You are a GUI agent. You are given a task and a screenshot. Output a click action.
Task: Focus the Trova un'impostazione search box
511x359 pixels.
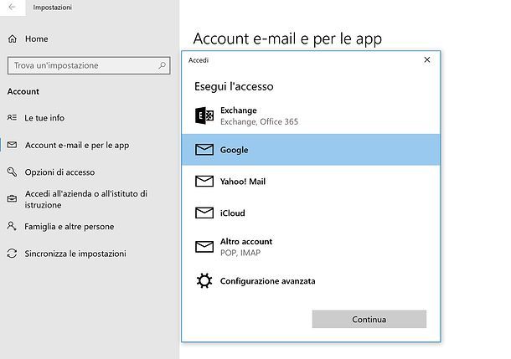pos(89,65)
